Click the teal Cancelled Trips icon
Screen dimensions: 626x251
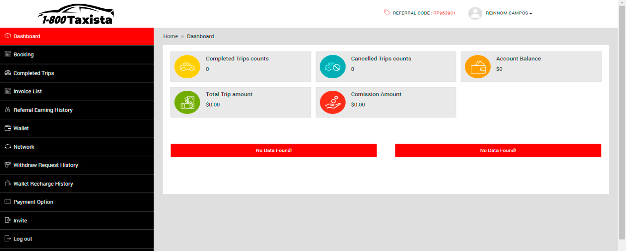[x=333, y=67]
